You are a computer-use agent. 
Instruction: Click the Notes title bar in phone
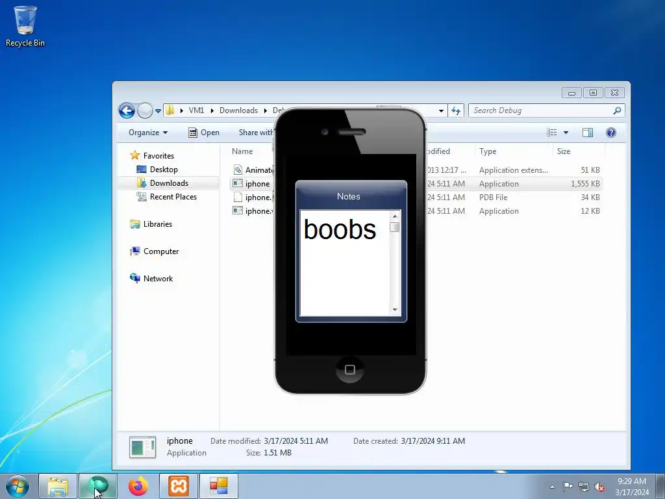coord(351,196)
